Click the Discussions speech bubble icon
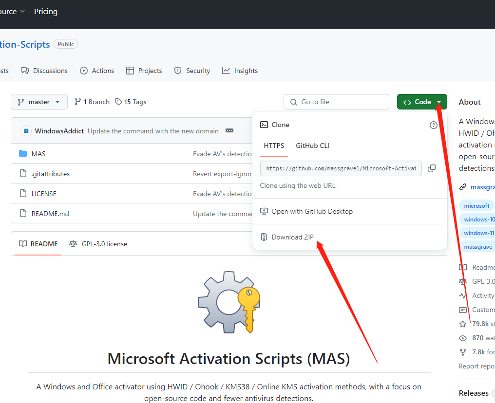The width and height of the screenshot is (495, 403). [25, 70]
